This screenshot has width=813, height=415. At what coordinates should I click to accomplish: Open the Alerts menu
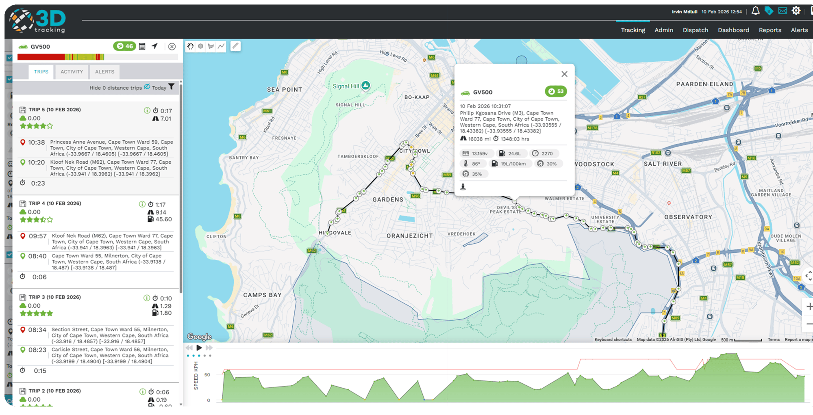tap(799, 30)
